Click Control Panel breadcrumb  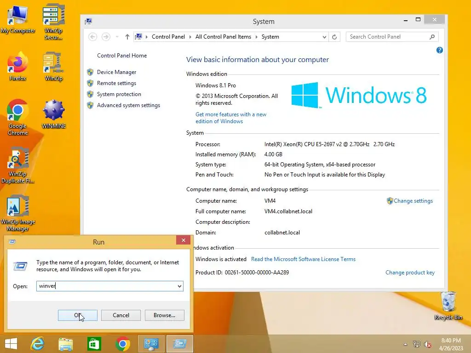(168, 37)
